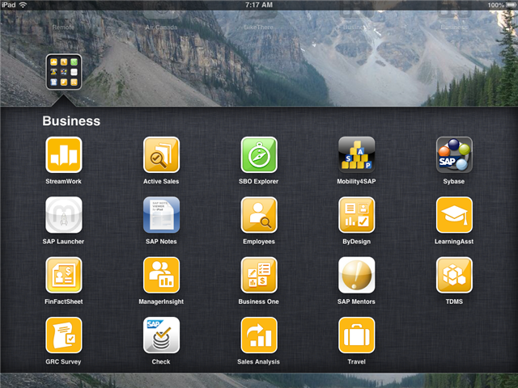Viewport: 518px width, 388px height.
Task: Open the FinFactSheet app
Action: pyautogui.click(x=64, y=275)
